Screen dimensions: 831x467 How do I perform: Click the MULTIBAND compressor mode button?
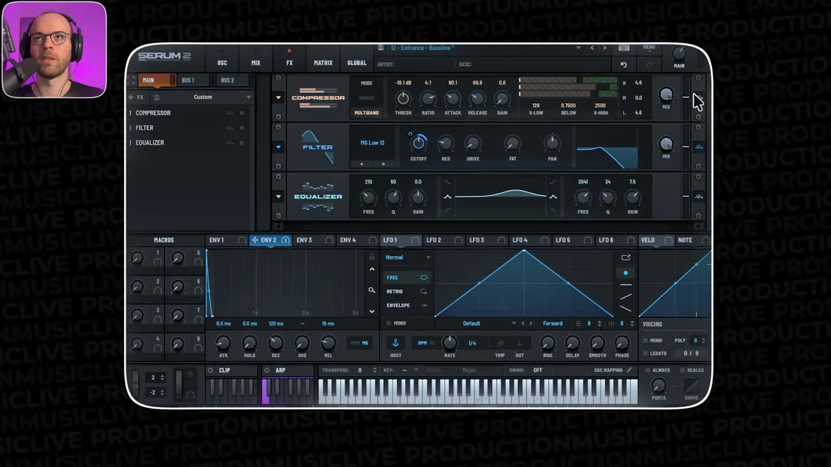tap(366, 113)
